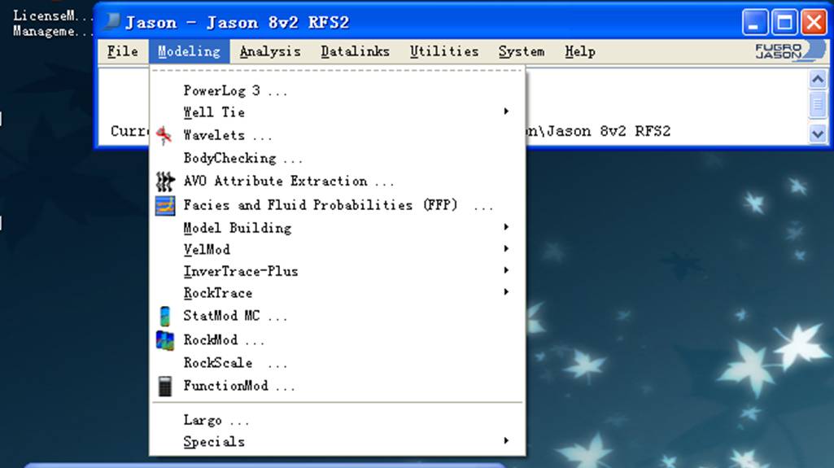Screen dimensions: 834x468
Task: Expand the InverTrace-Plus submenu
Action: 337,271
